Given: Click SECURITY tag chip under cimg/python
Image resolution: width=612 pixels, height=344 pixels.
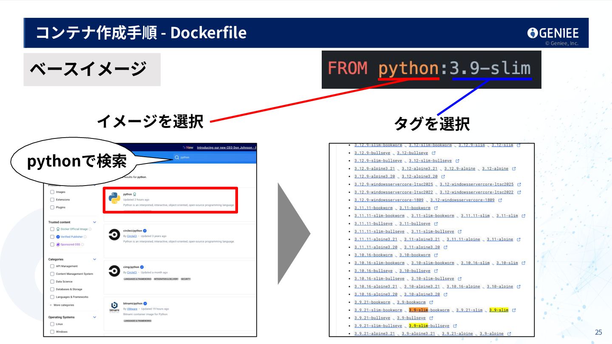Looking at the screenshot, I should pyautogui.click(x=186, y=279).
